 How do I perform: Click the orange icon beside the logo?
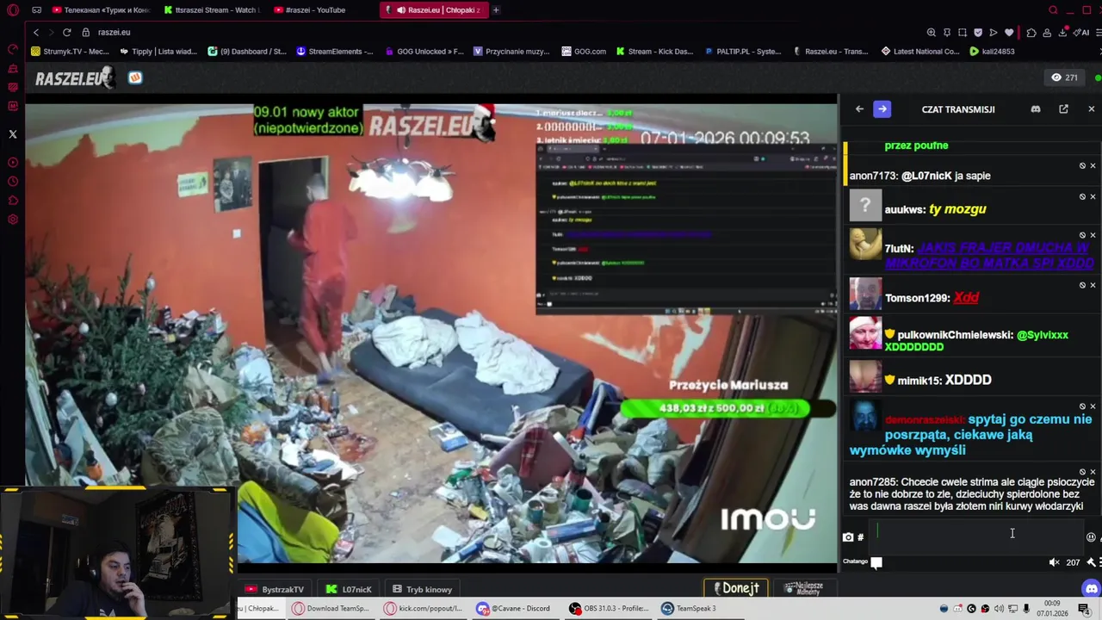[x=135, y=77]
